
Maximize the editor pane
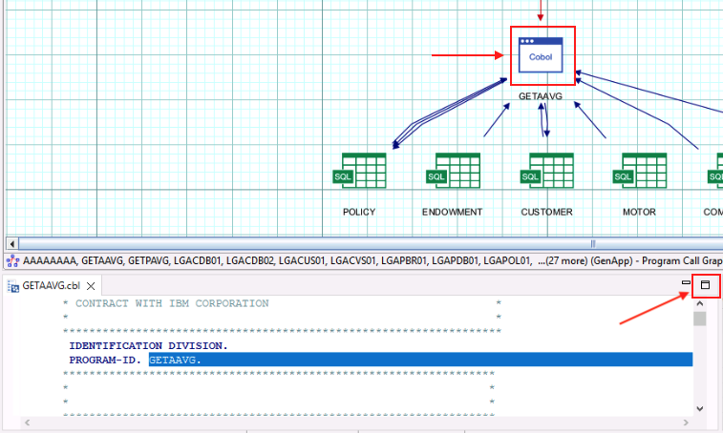pyautogui.click(x=705, y=284)
